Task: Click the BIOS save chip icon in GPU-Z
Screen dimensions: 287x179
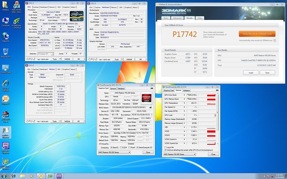Action: [x=150, y=107]
